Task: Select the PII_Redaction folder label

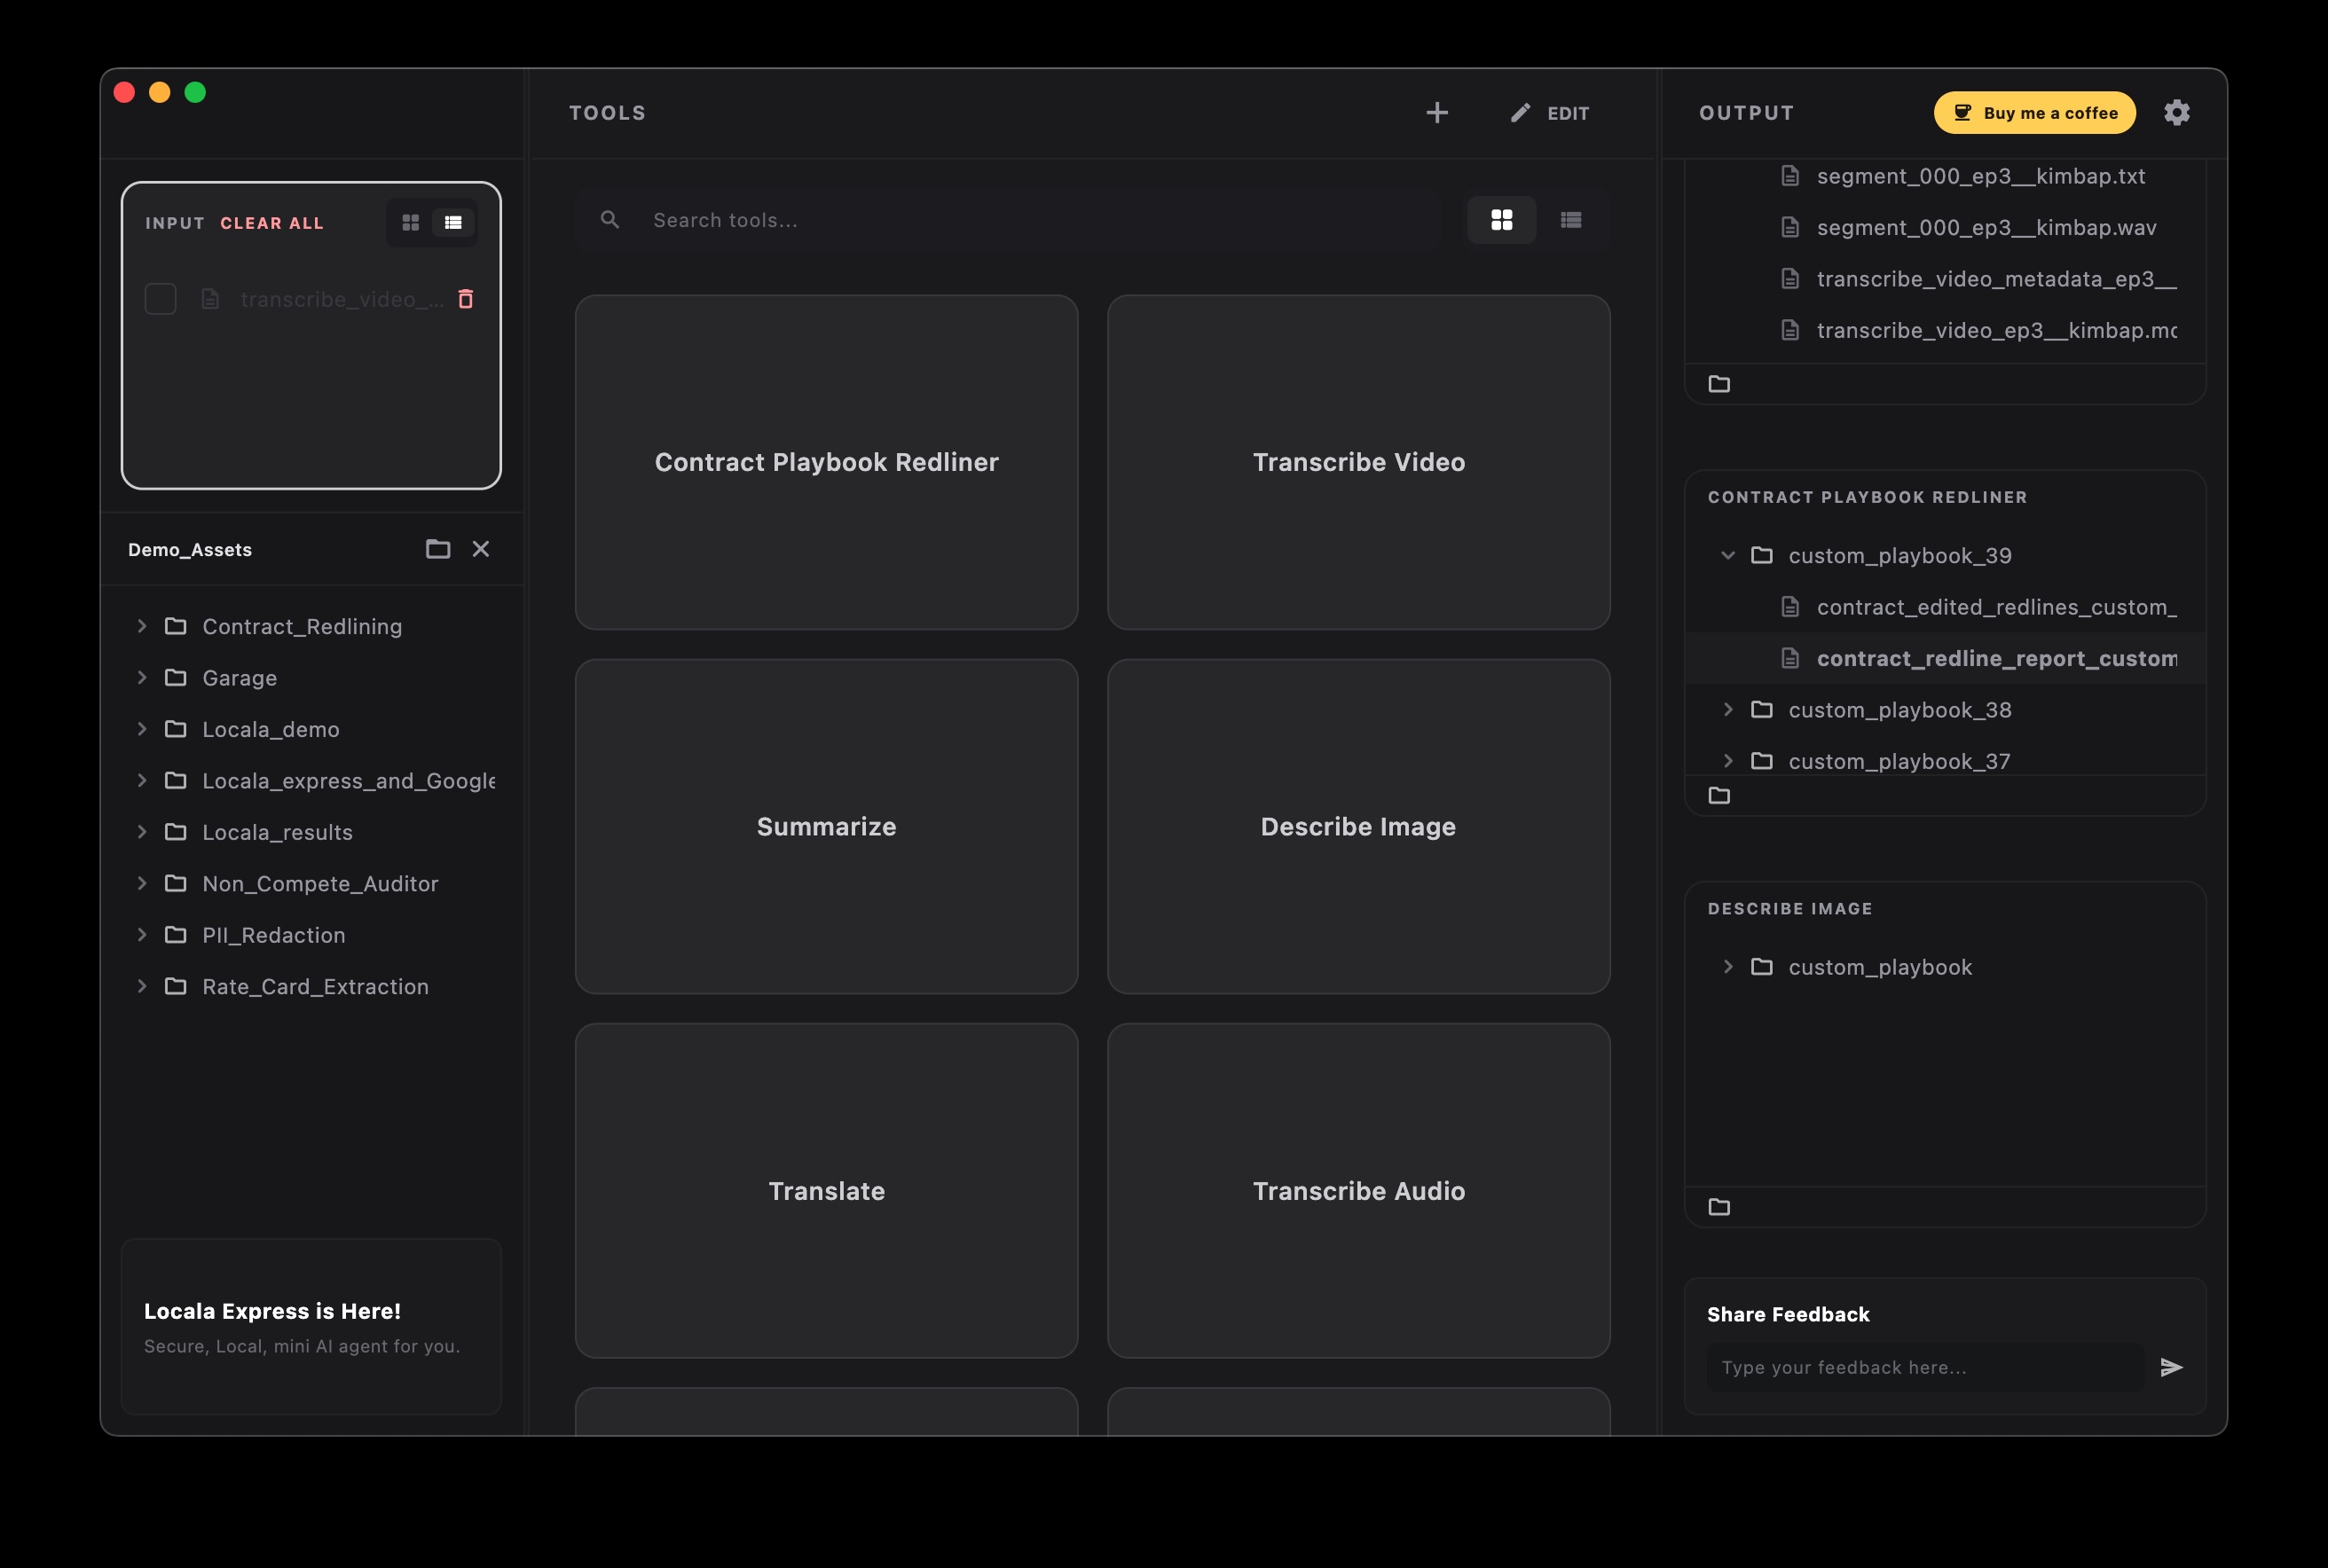Action: (x=274, y=935)
